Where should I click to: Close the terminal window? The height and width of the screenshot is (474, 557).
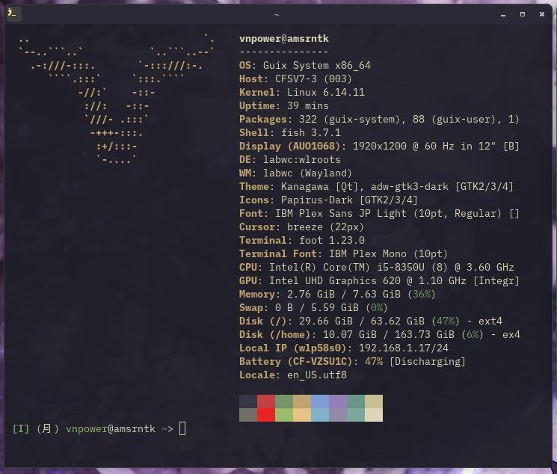(541, 14)
